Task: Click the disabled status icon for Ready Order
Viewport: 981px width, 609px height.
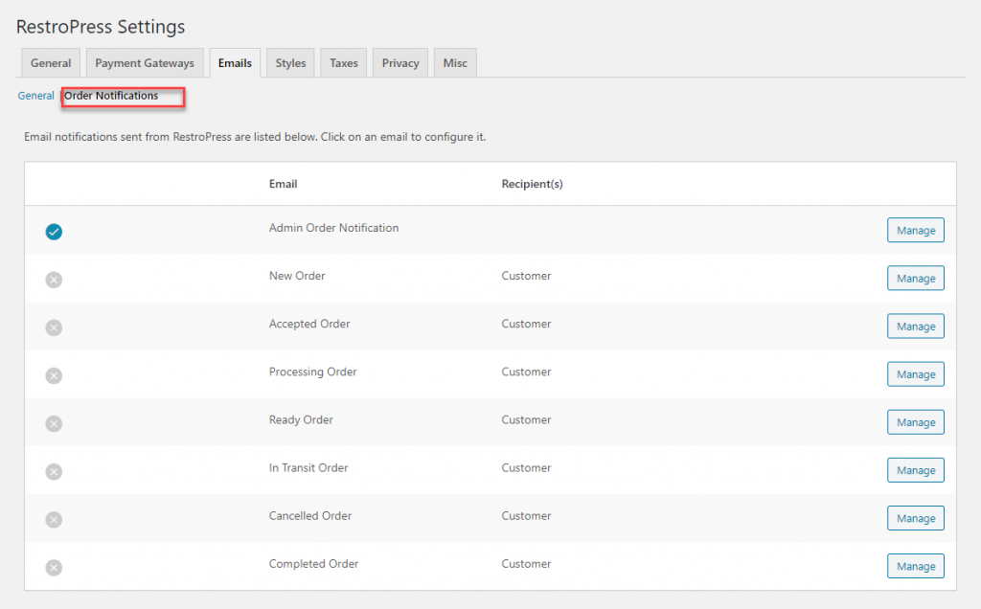Action: pos(54,423)
